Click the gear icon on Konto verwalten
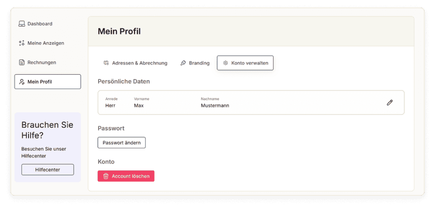 225,63
